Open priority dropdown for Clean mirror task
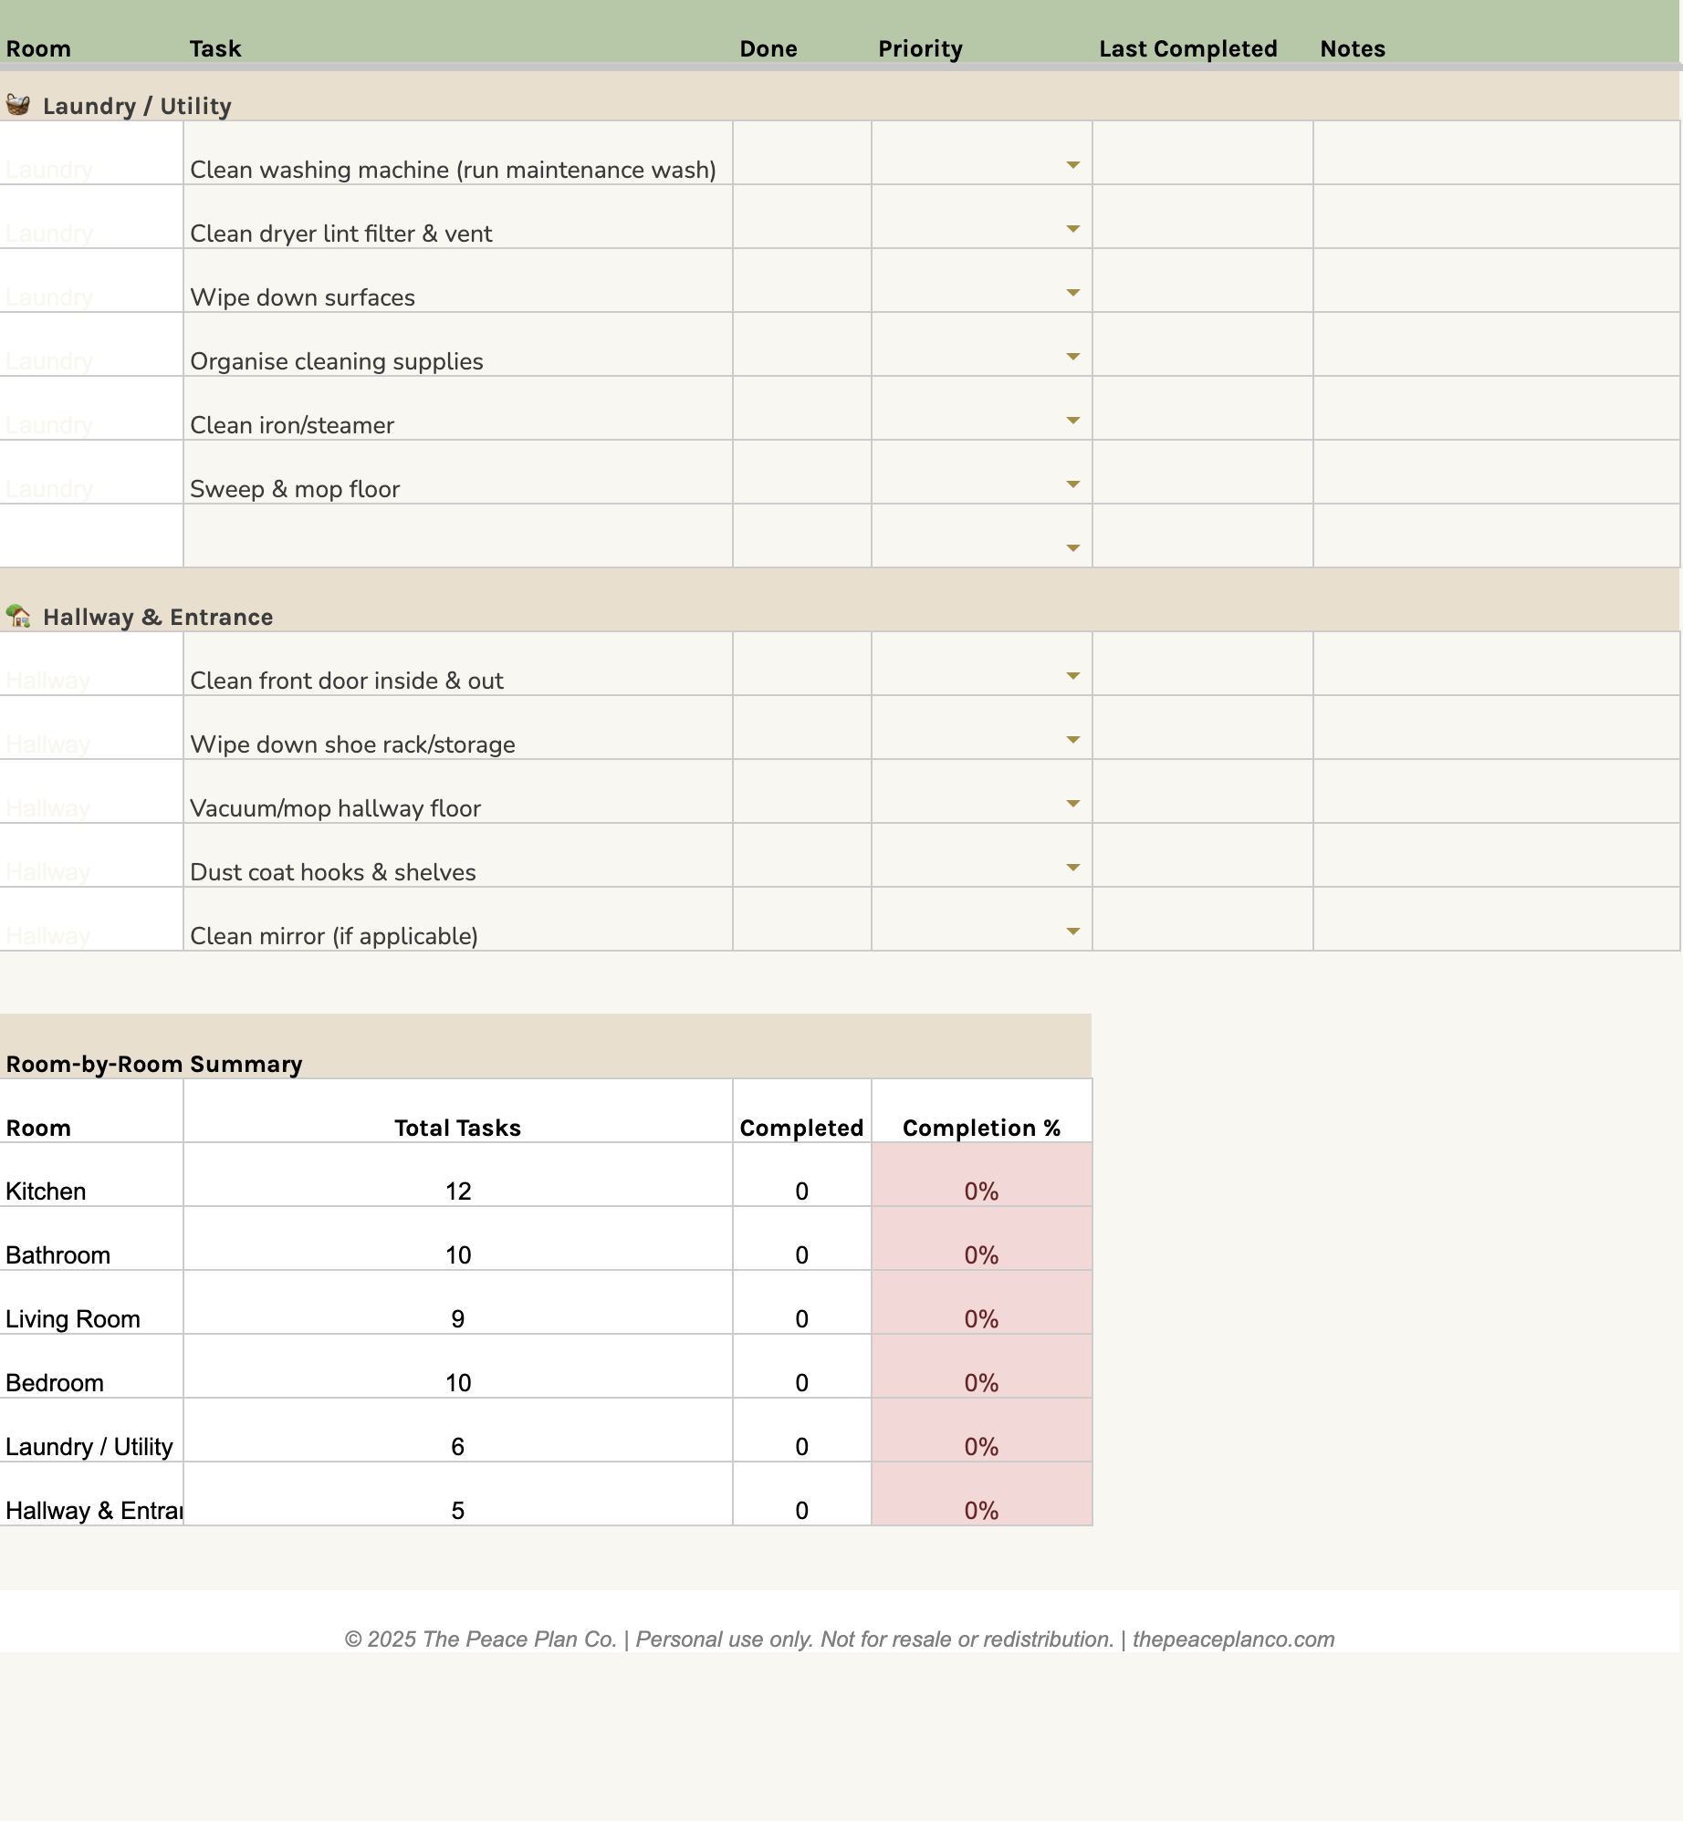The width and height of the screenshot is (1683, 1821). click(x=1072, y=931)
